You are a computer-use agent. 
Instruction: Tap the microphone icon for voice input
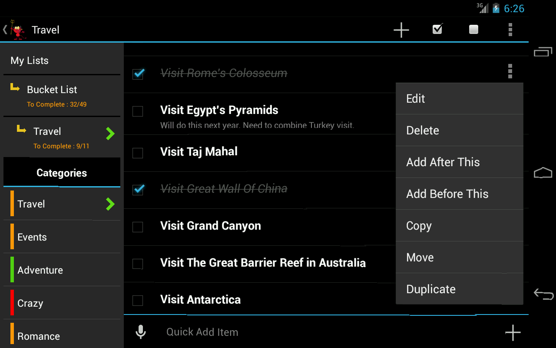140,331
